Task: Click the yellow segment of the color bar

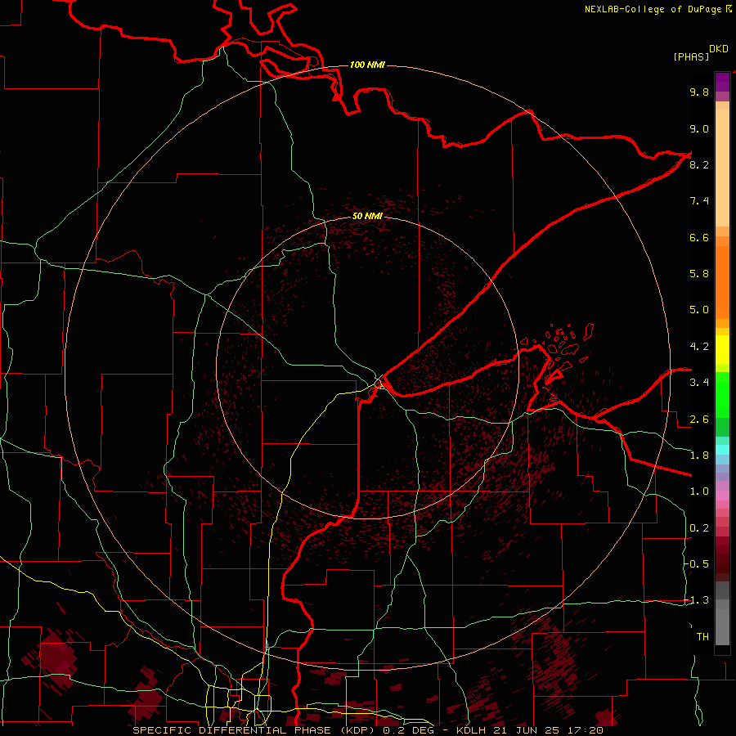Action: 722,350
